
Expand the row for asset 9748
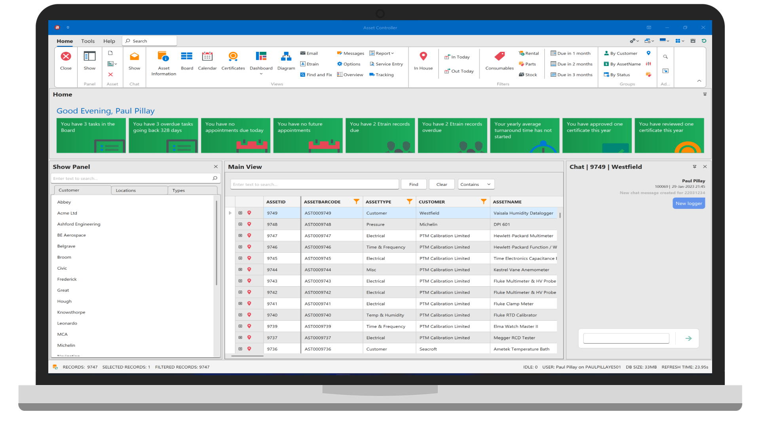pos(240,224)
